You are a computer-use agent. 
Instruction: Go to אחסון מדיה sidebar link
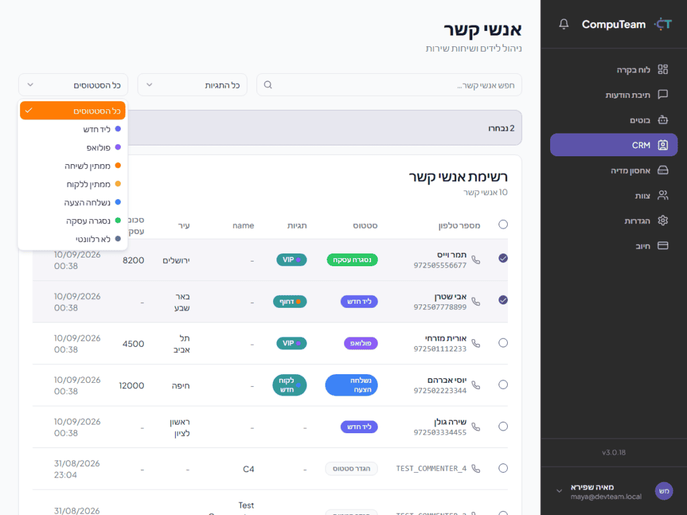[614, 170]
